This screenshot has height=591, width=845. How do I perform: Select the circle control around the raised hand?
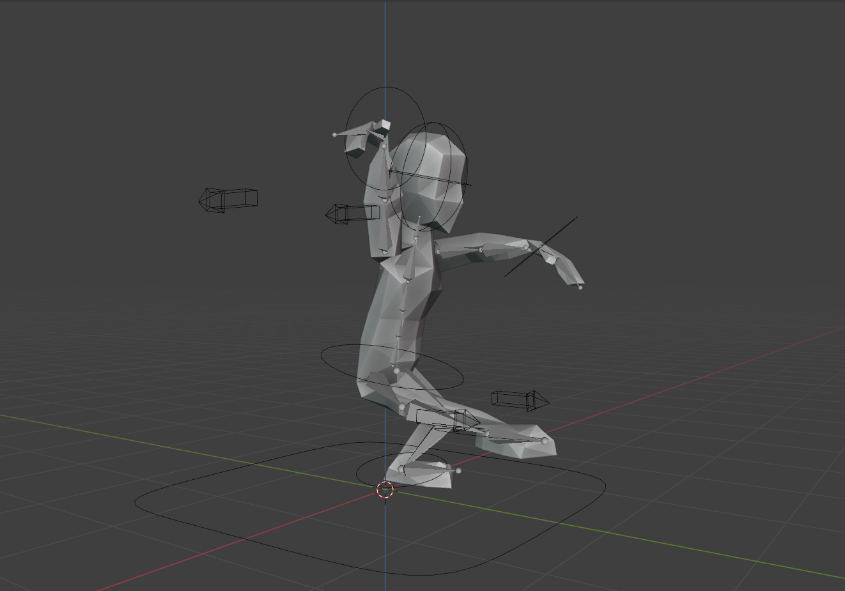(x=386, y=139)
